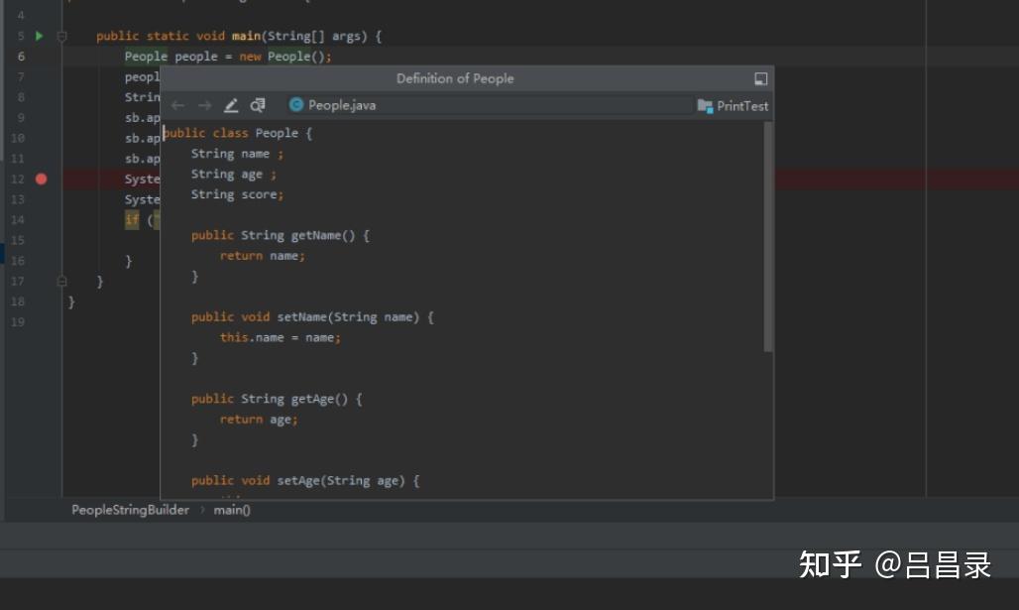Click the green run arrow beside main
This screenshot has height=610, width=1019.
point(40,37)
